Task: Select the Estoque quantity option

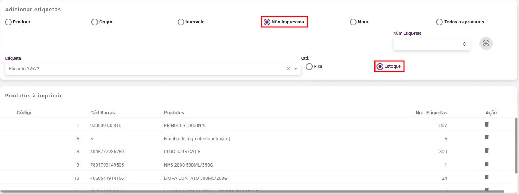Action: click(x=380, y=66)
